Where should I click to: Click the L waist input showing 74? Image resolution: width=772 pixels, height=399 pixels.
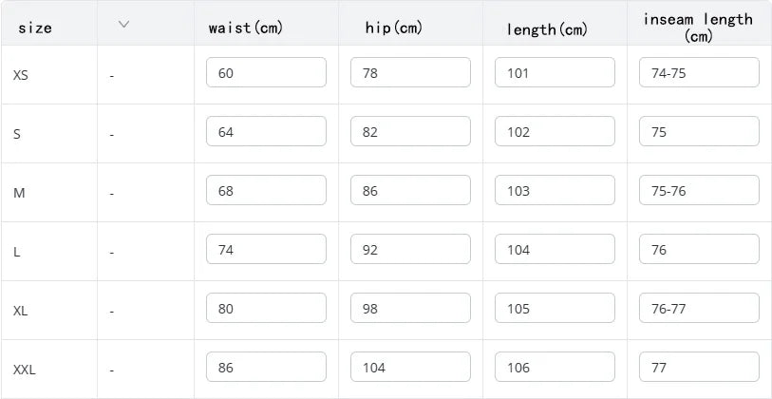[266, 250]
